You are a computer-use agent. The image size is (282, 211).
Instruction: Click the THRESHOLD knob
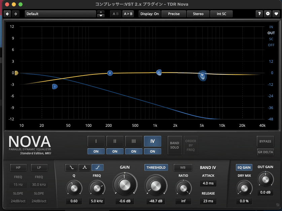coord(156,186)
